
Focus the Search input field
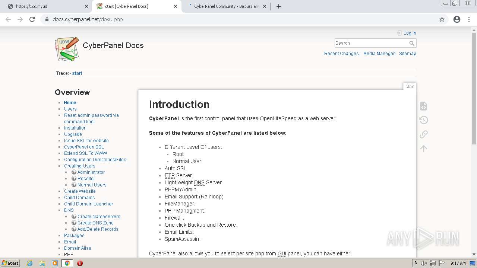click(x=371, y=43)
